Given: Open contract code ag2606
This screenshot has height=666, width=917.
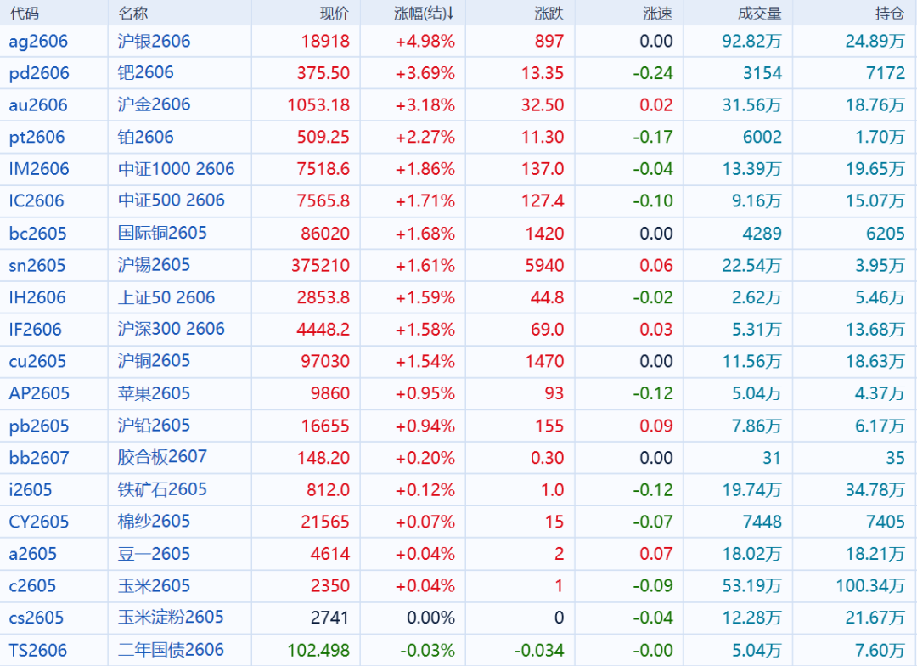Looking at the screenshot, I should tap(38, 41).
